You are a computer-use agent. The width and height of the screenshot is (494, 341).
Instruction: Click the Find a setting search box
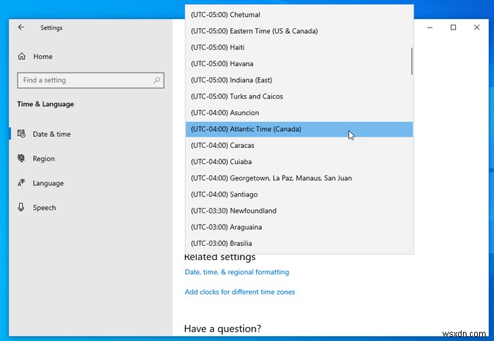tap(85, 80)
